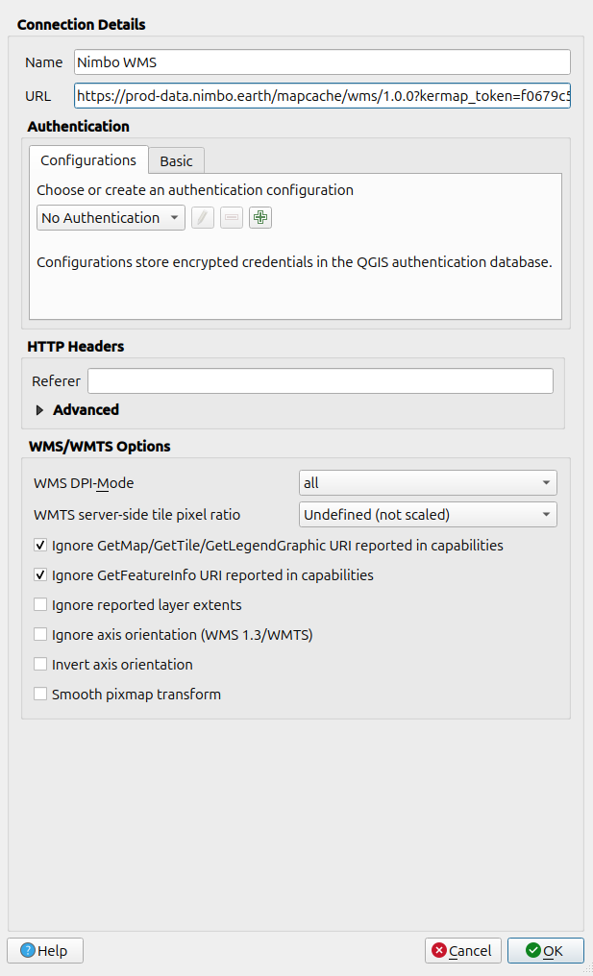
Task: Open the No Authentication dropdown
Action: [x=111, y=218]
